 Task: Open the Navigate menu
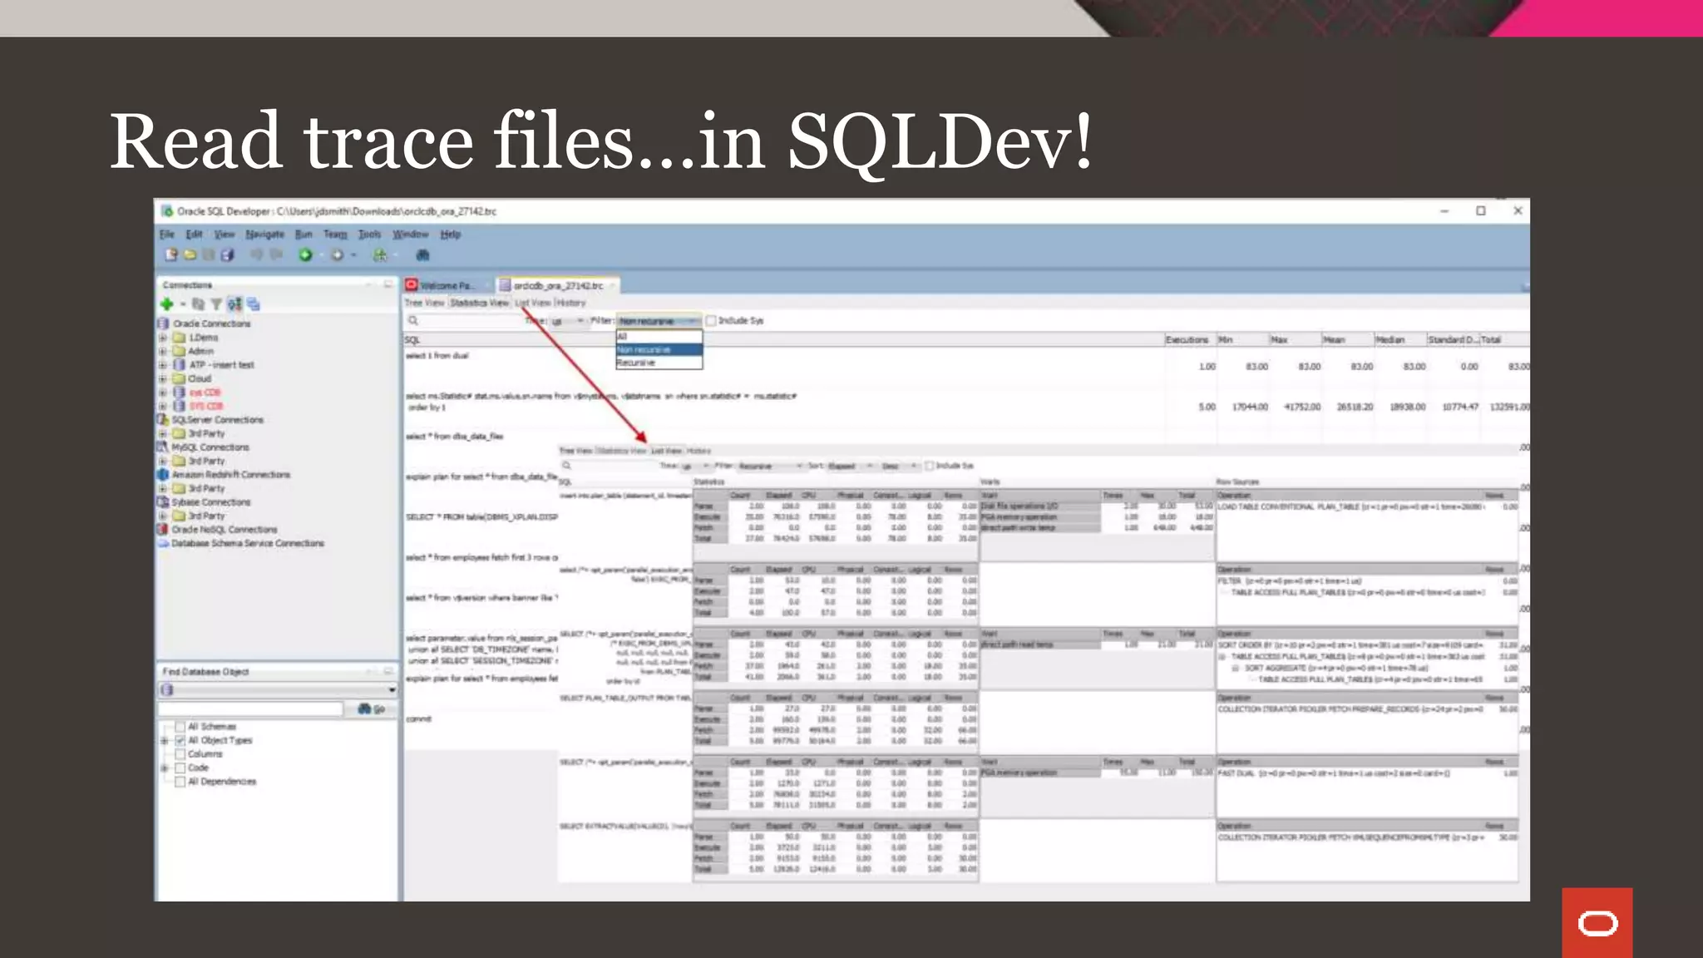tap(264, 235)
